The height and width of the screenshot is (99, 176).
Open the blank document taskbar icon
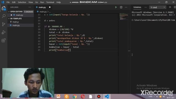pyautogui.click(x=91, y=97)
